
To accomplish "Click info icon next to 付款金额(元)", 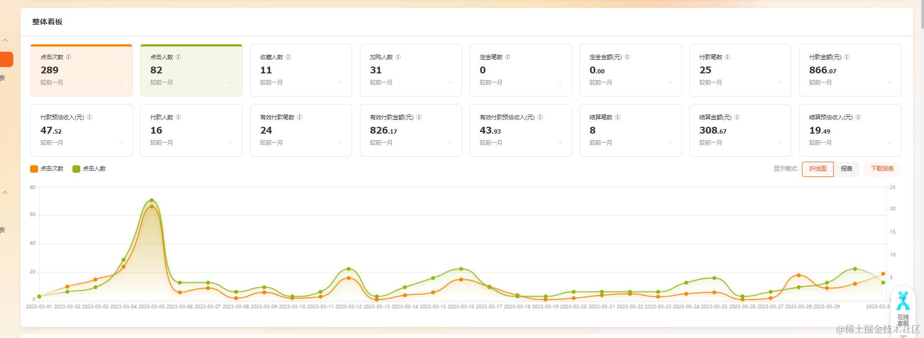I will 847,57.
